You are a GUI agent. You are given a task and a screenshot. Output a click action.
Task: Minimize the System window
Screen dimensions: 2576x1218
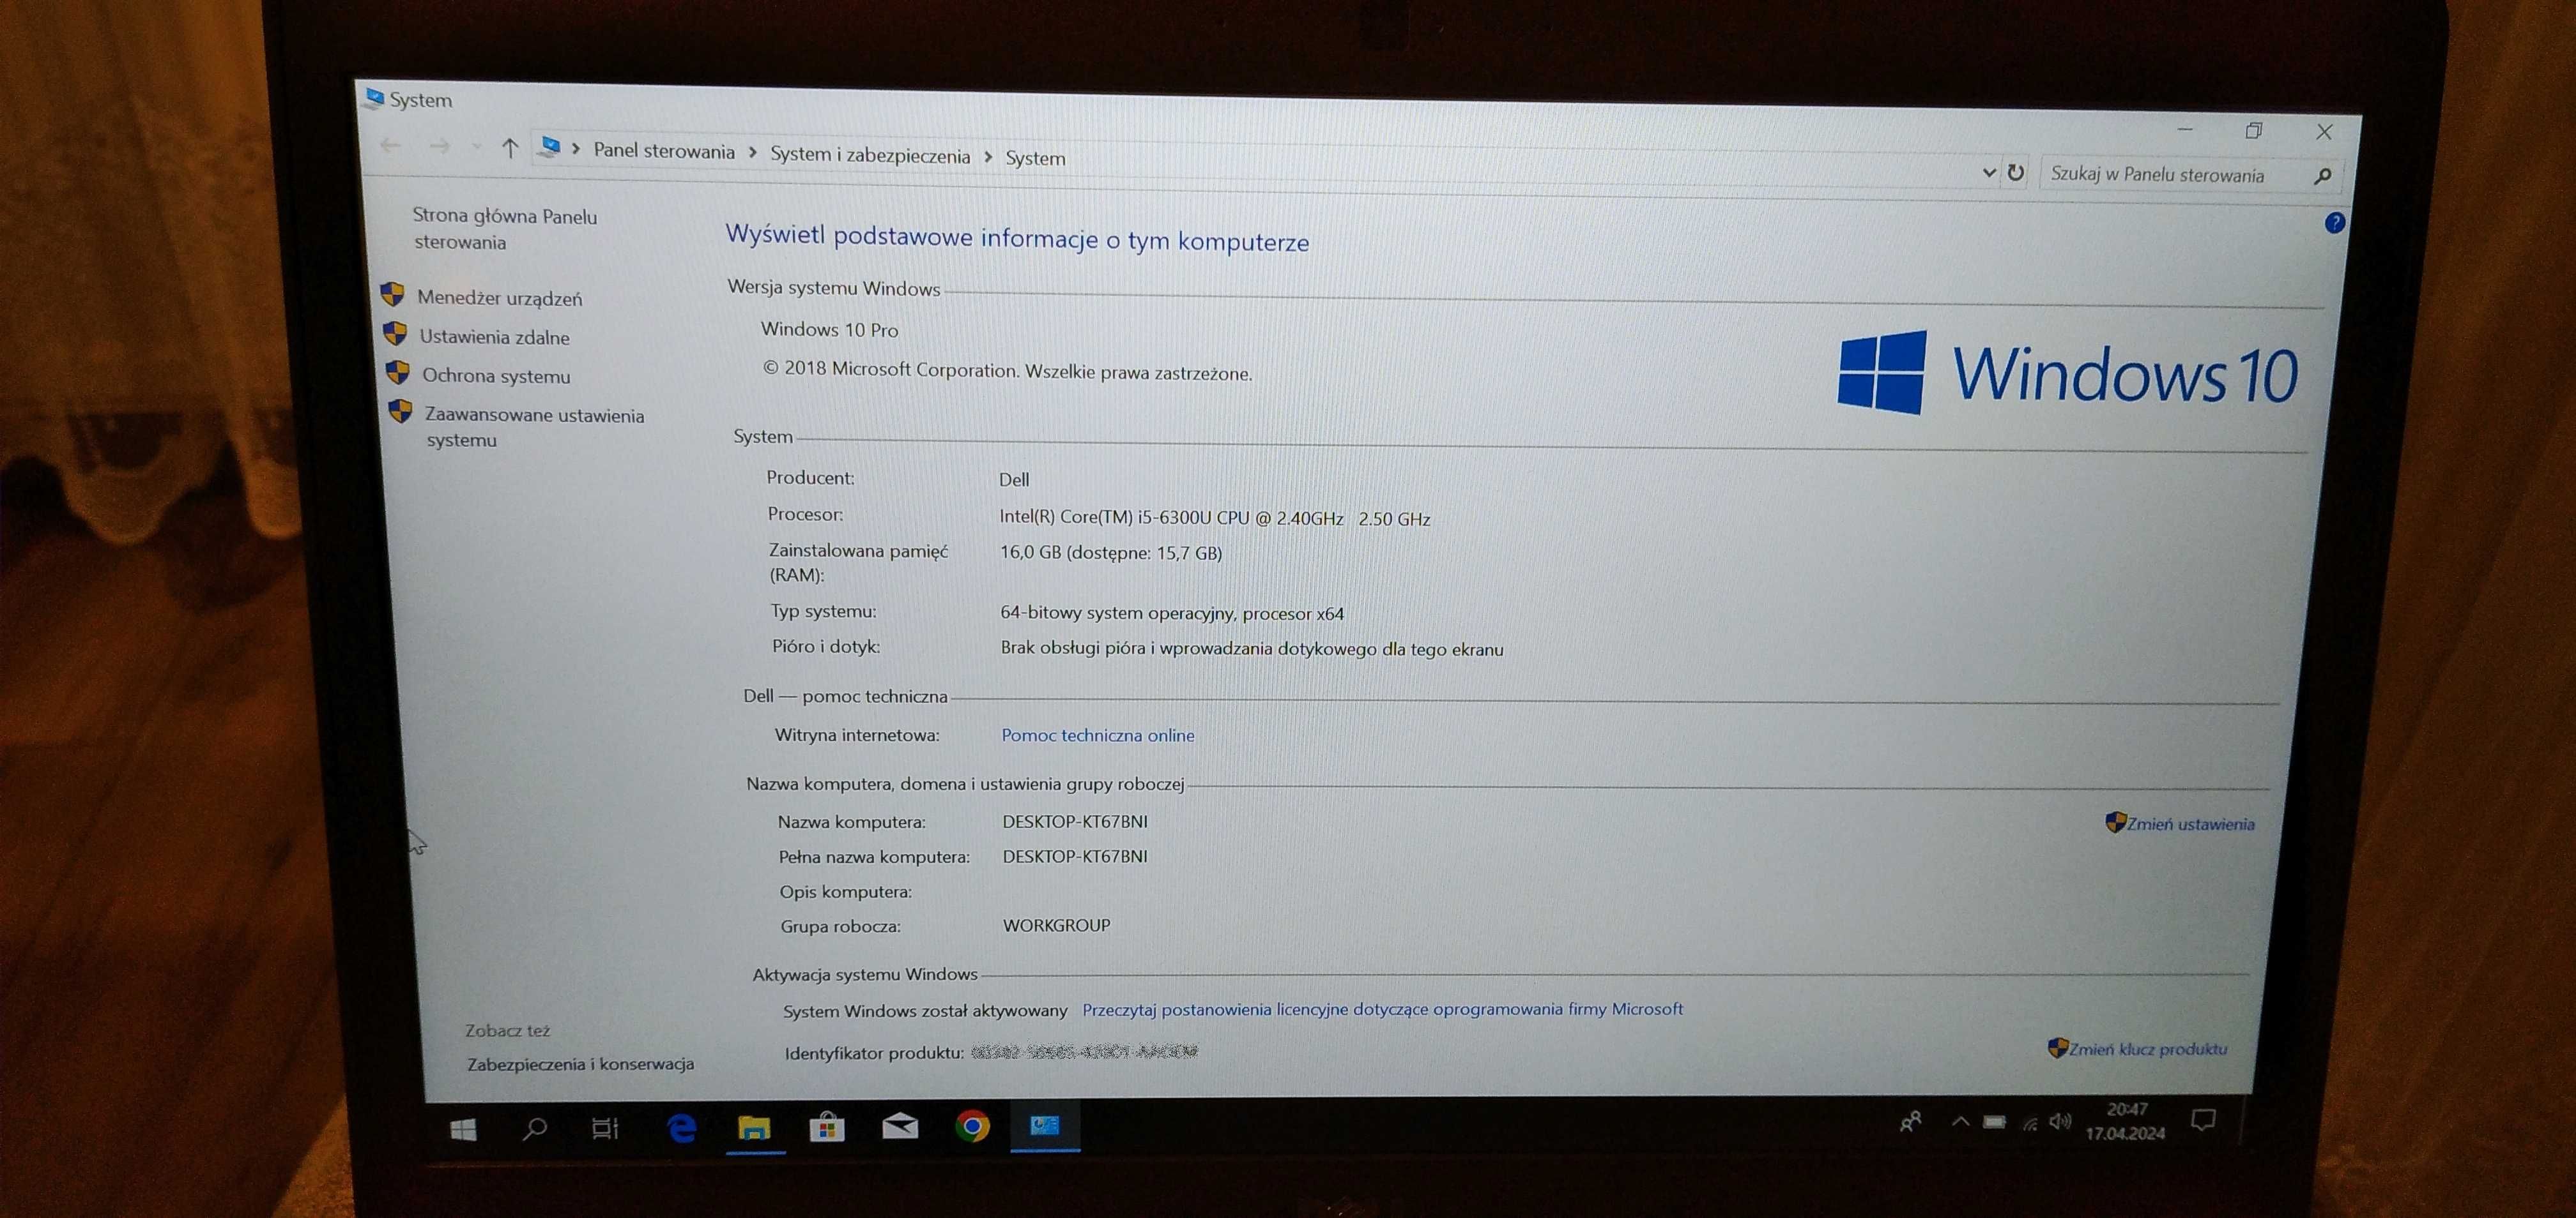2185,130
